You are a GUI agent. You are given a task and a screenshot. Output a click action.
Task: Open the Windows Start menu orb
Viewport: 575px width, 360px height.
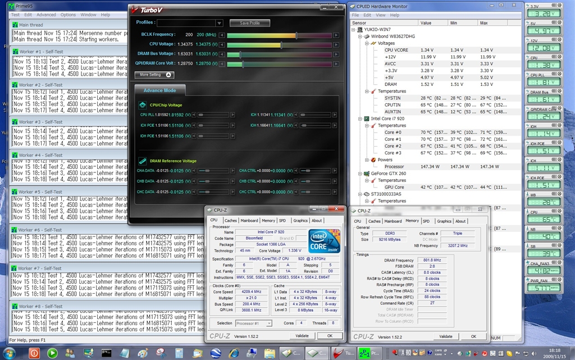9,353
